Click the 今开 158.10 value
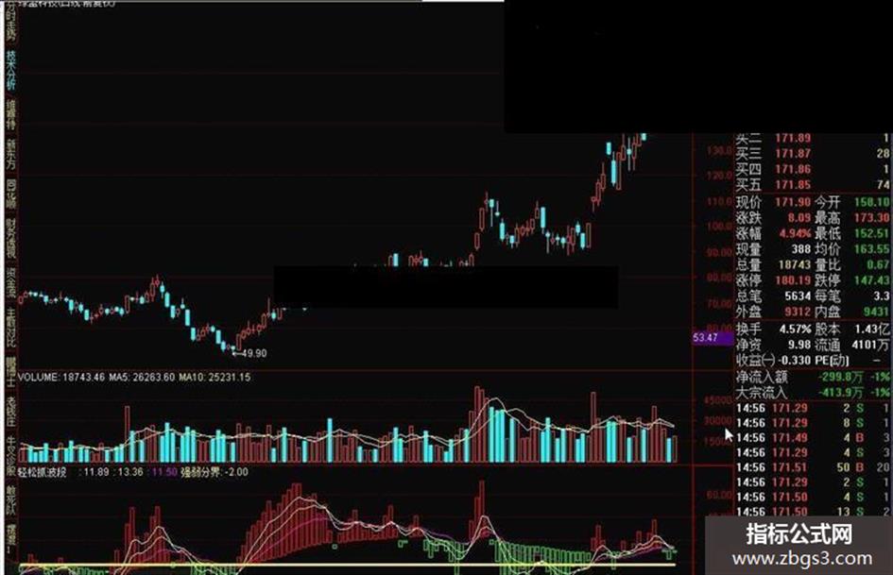The width and height of the screenshot is (893, 575). pos(871,202)
